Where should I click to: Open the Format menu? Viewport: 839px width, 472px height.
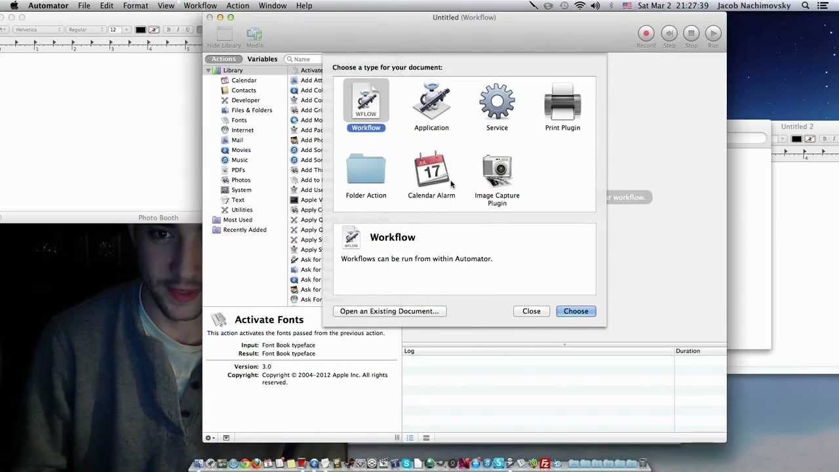tap(136, 5)
